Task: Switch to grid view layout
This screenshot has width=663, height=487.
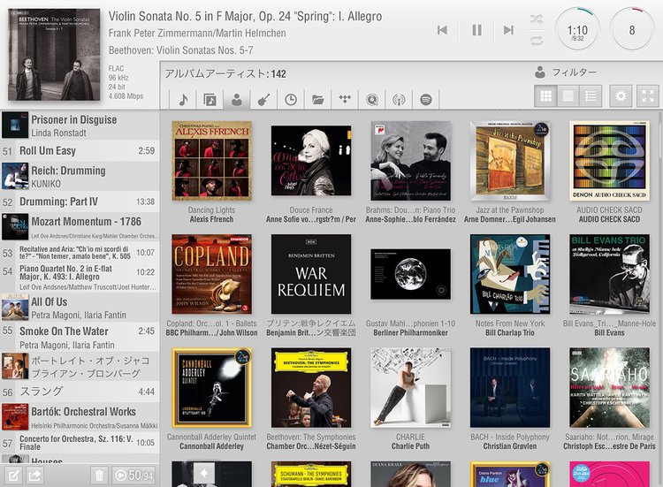Action: 545,95
